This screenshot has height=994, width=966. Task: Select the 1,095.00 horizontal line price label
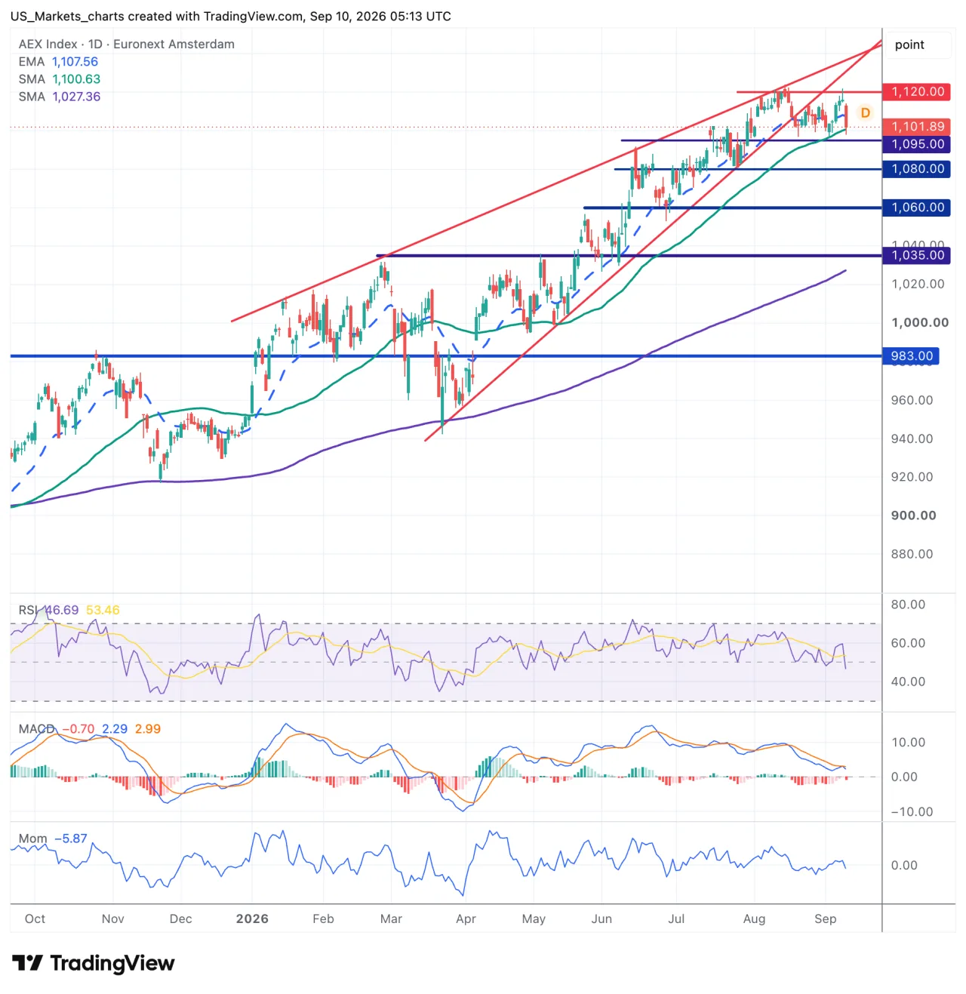pyautogui.click(x=917, y=144)
